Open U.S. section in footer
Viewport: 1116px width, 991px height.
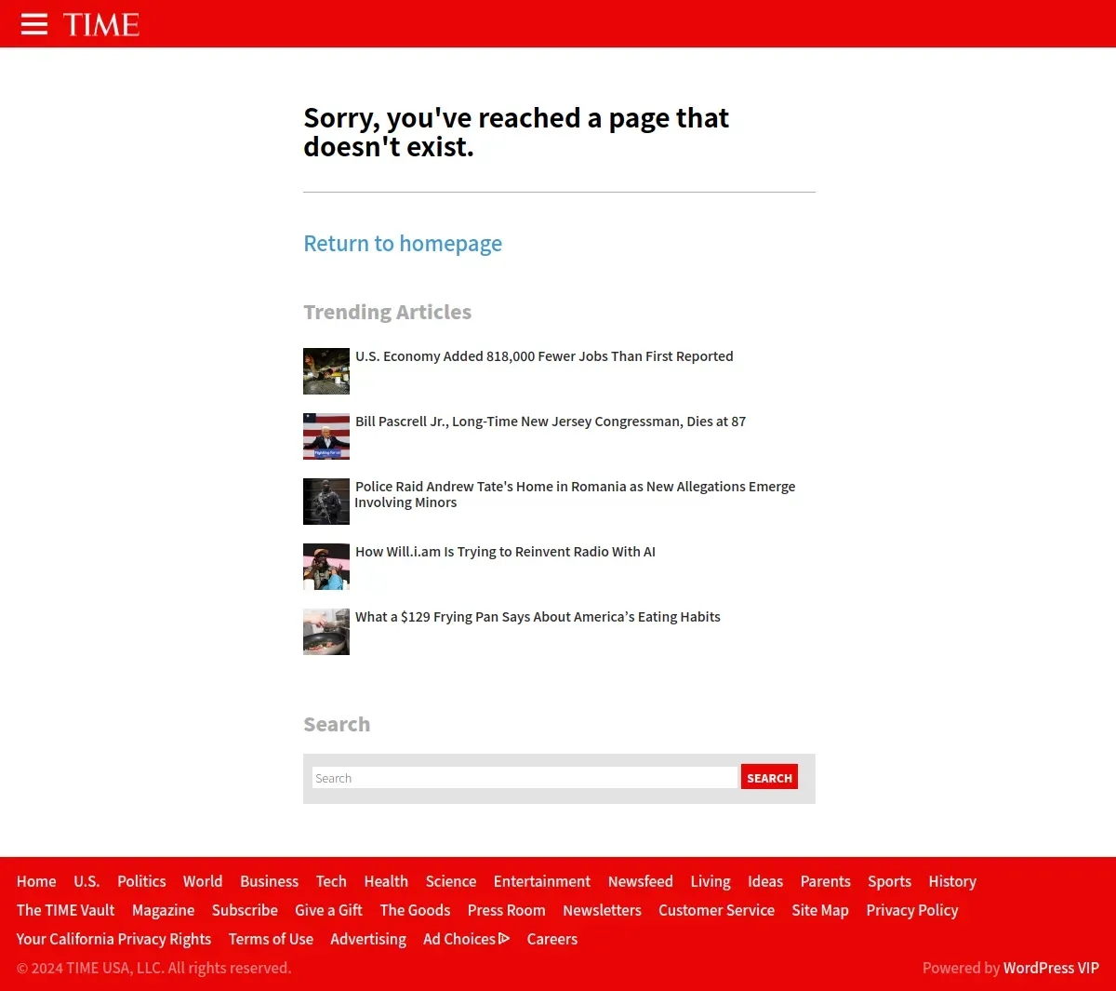[86, 881]
